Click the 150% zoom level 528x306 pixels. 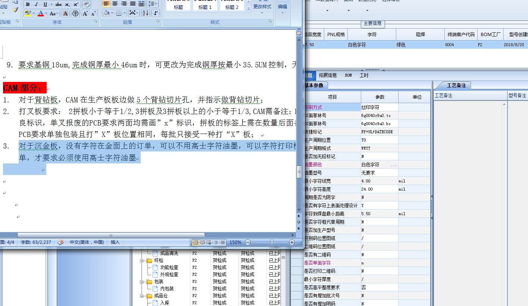235,242
